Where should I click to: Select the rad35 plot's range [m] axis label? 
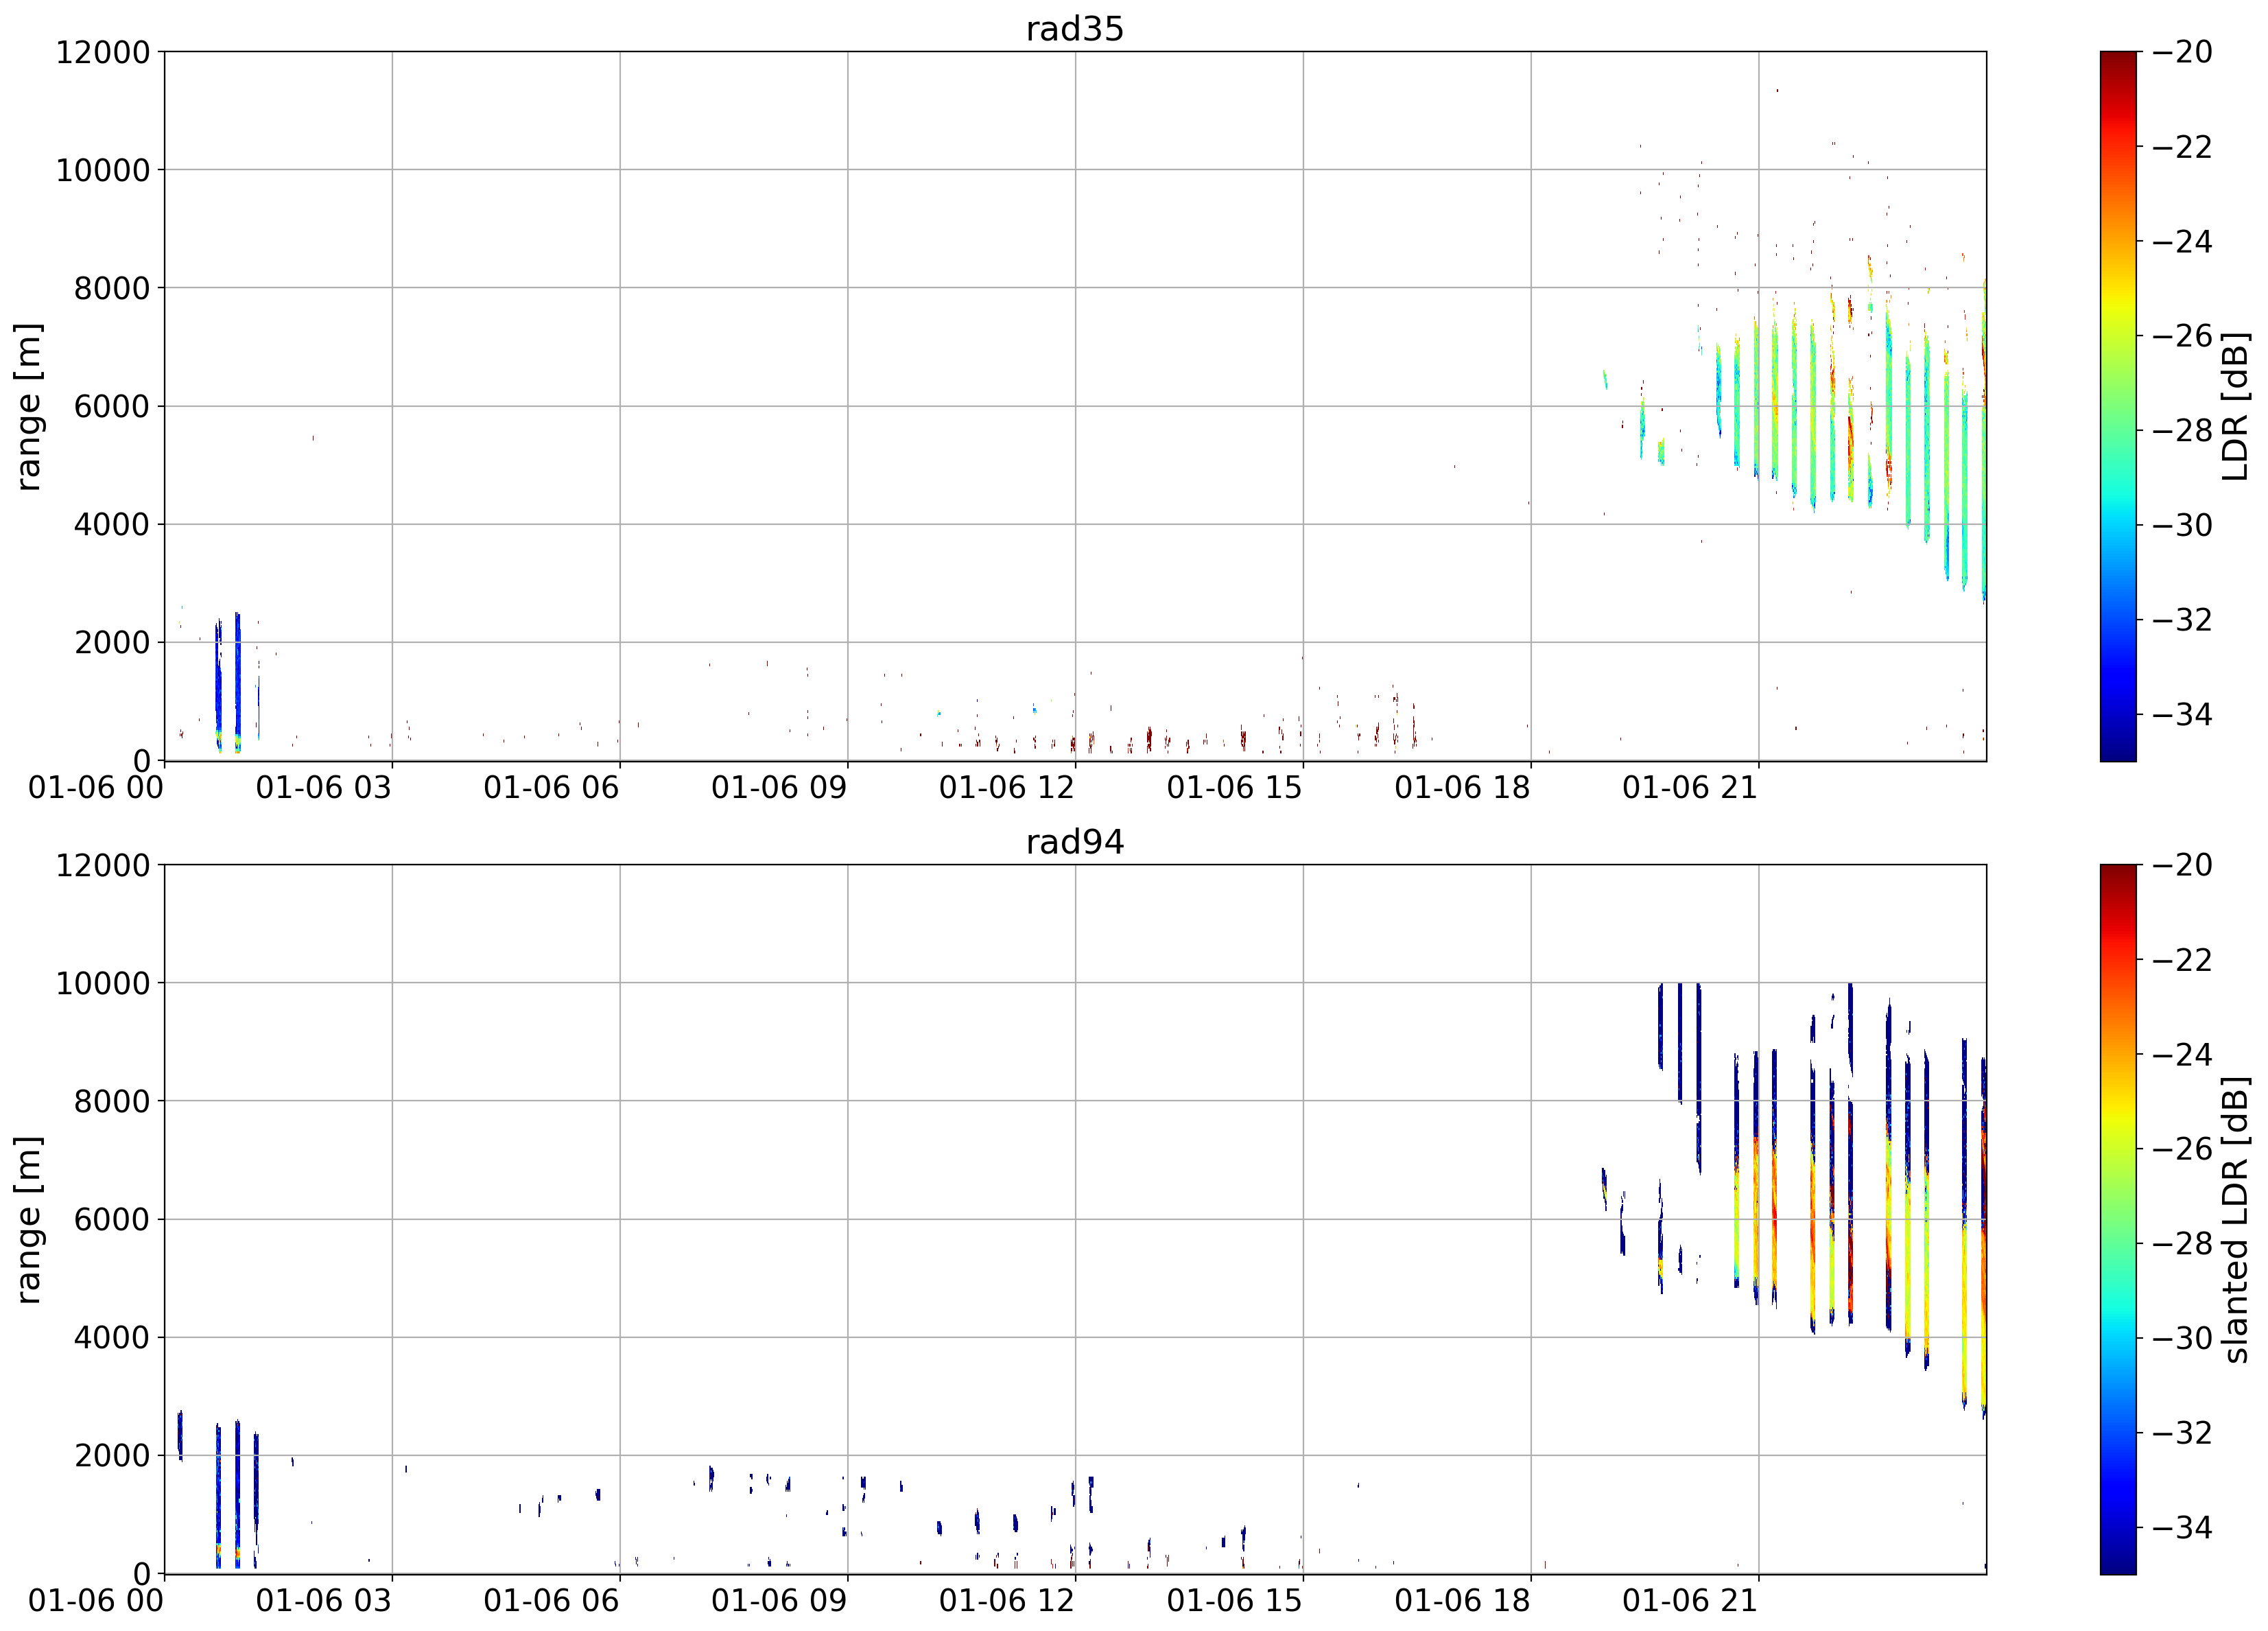28,406
